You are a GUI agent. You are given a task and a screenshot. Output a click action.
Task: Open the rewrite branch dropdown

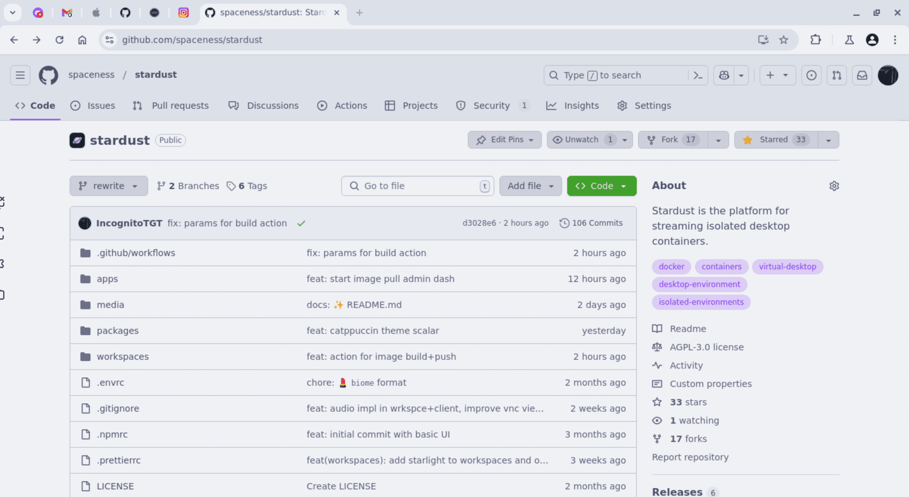coord(108,186)
